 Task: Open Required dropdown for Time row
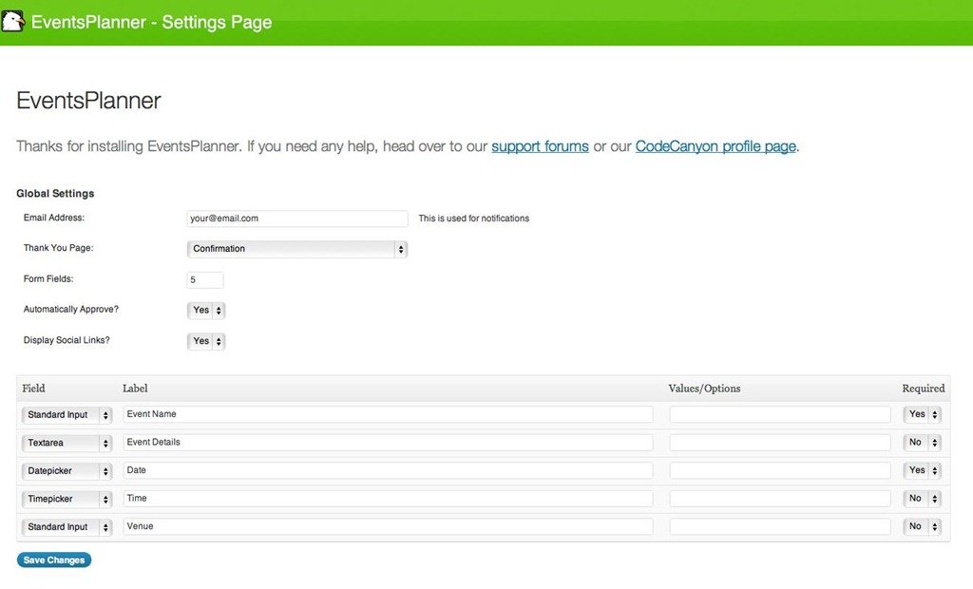tap(922, 499)
